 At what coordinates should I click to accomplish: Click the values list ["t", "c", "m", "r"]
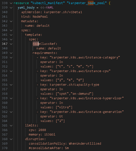75,67
